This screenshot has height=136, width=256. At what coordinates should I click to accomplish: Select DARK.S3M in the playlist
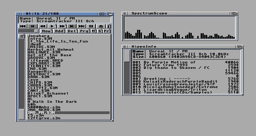click(x=69, y=77)
